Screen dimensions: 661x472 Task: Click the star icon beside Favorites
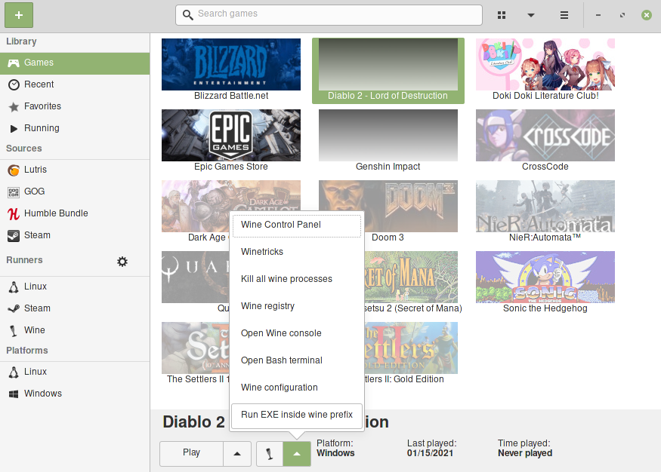[14, 107]
